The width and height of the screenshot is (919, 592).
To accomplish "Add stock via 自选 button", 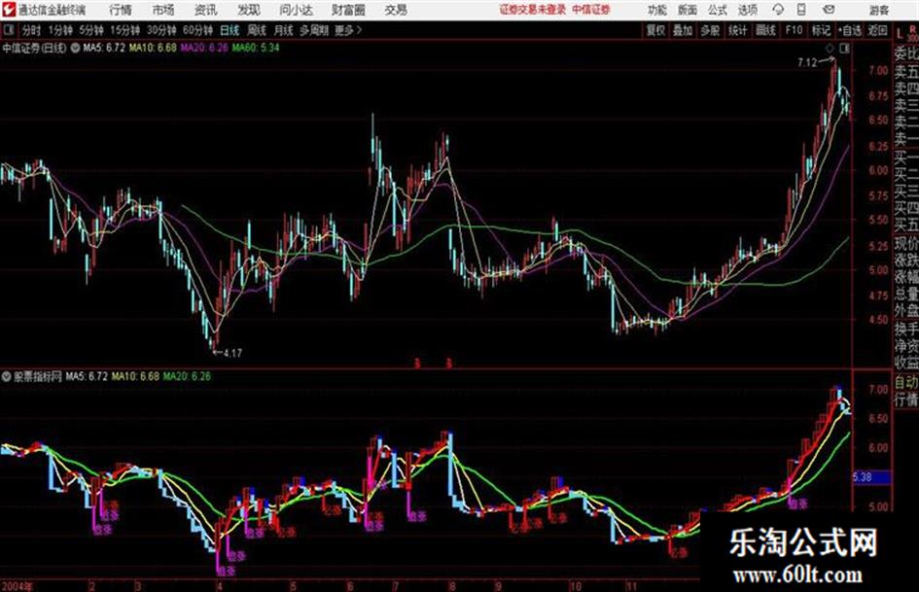I will click(x=850, y=30).
